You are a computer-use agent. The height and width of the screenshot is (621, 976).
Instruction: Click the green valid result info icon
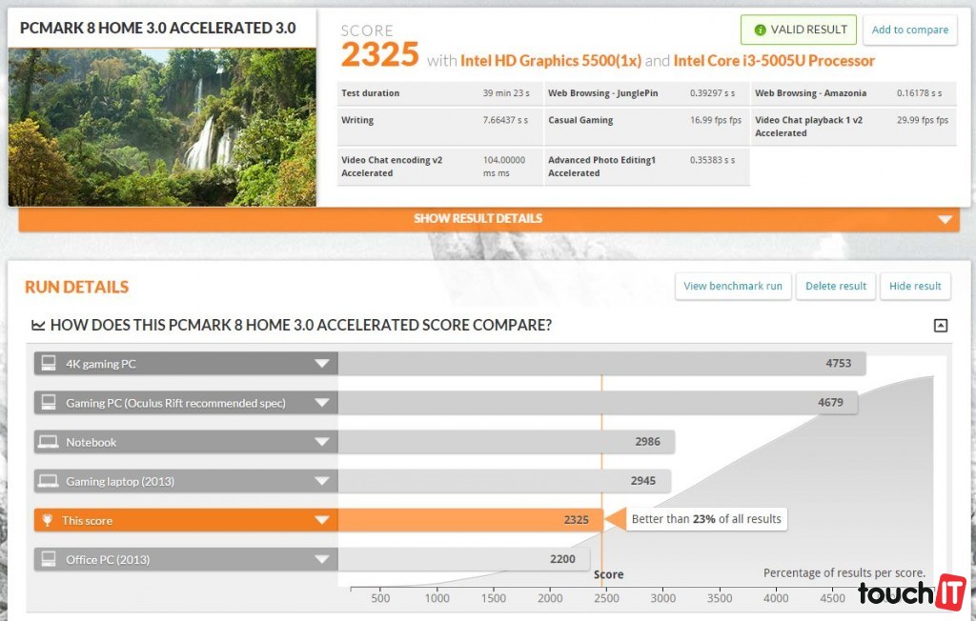[x=760, y=30]
